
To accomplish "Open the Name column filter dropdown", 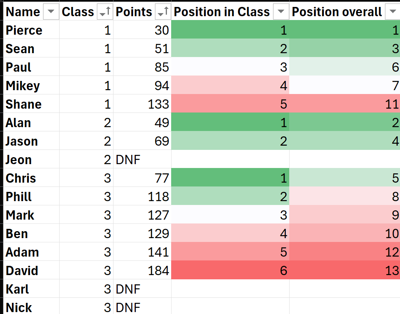I will coord(51,12).
